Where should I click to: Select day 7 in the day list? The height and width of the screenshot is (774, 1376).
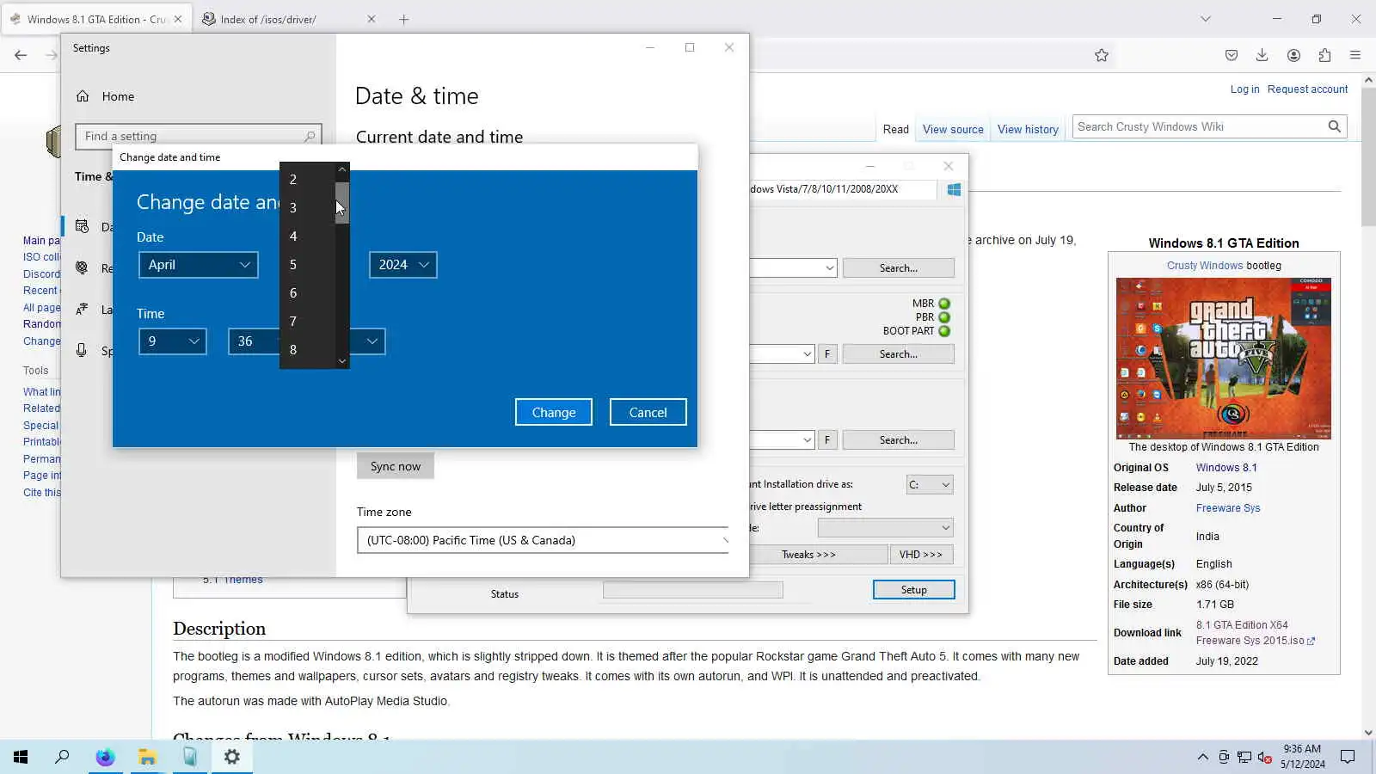(x=306, y=322)
